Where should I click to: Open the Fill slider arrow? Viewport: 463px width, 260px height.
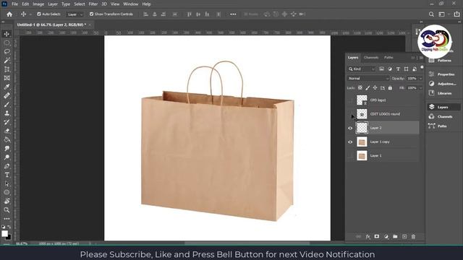(421, 88)
